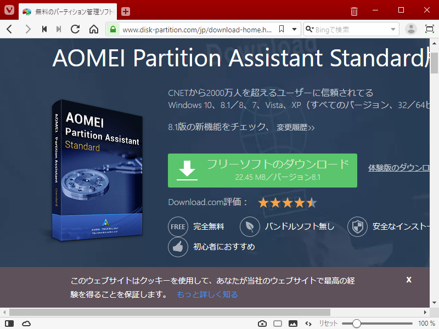The width and height of the screenshot is (439, 329).
Task: Open a new tab with plus button
Action: (126, 12)
